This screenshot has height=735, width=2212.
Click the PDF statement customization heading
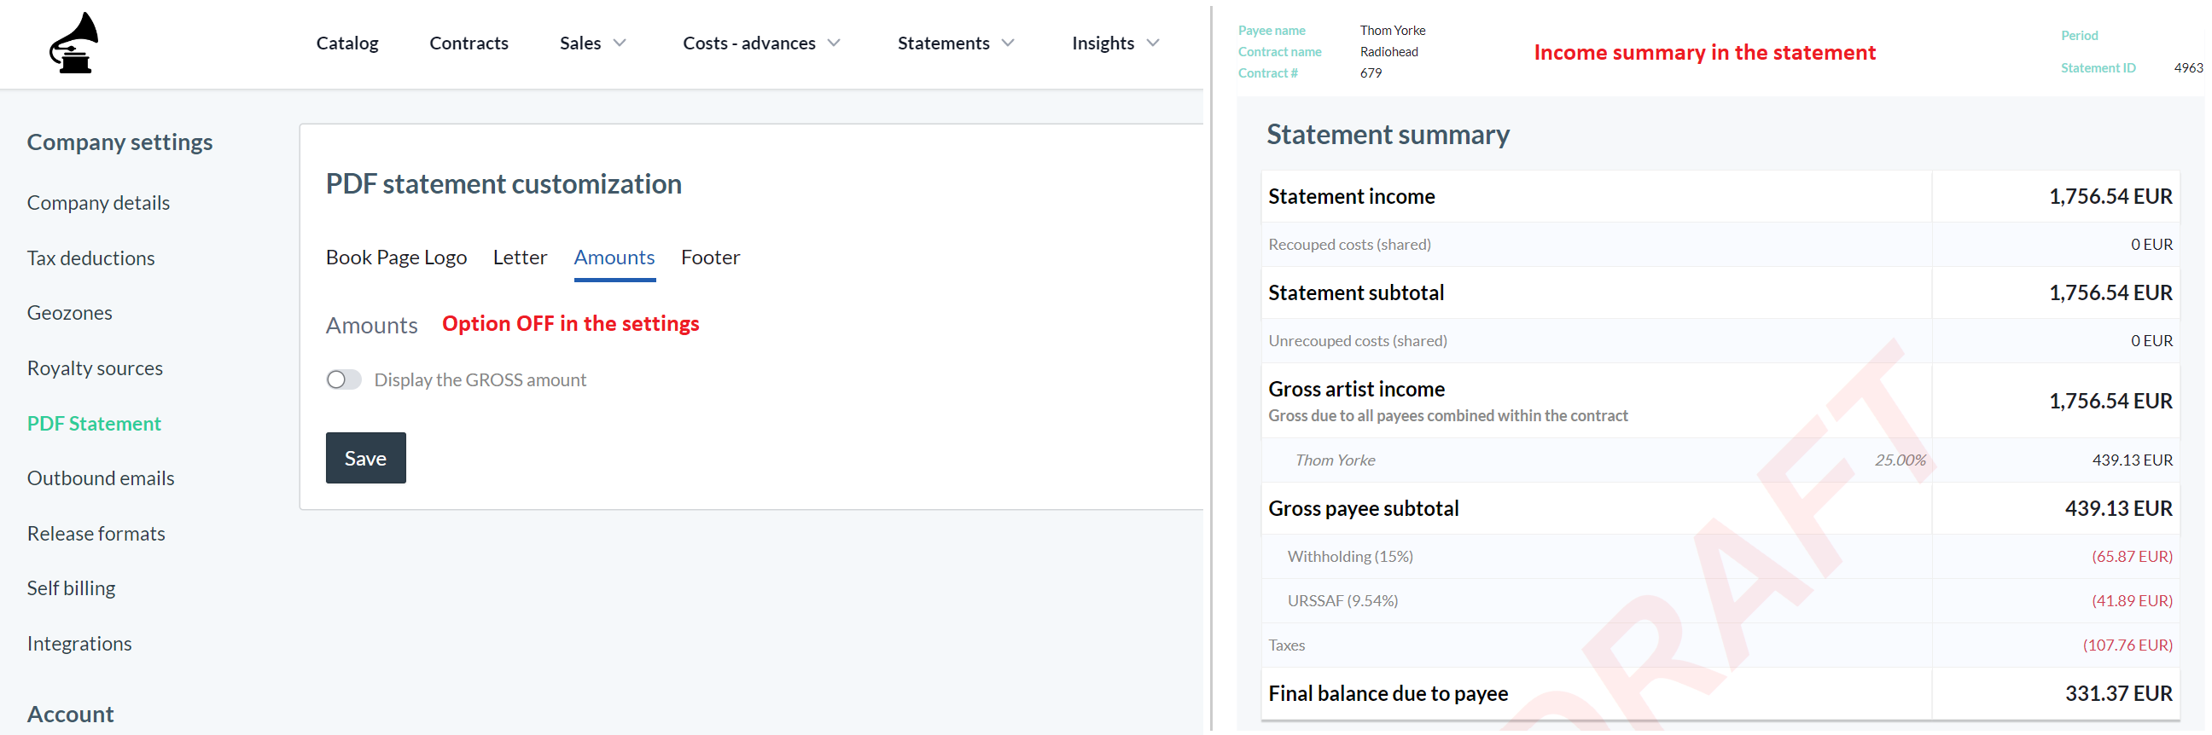[504, 183]
